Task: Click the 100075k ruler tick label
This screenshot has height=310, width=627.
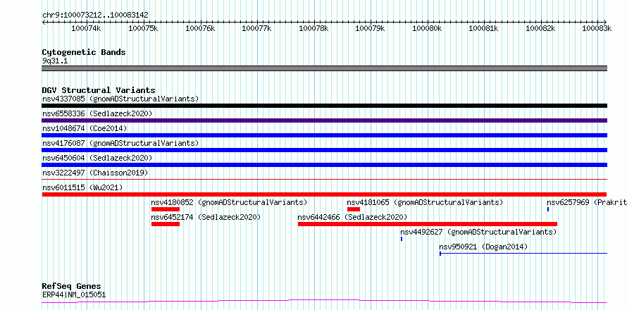Action: [x=144, y=28]
